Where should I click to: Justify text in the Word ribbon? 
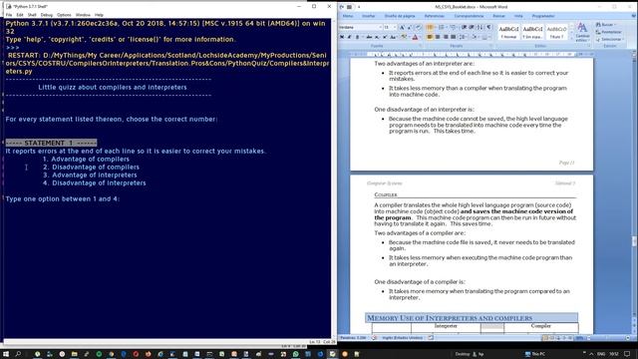coord(453,37)
